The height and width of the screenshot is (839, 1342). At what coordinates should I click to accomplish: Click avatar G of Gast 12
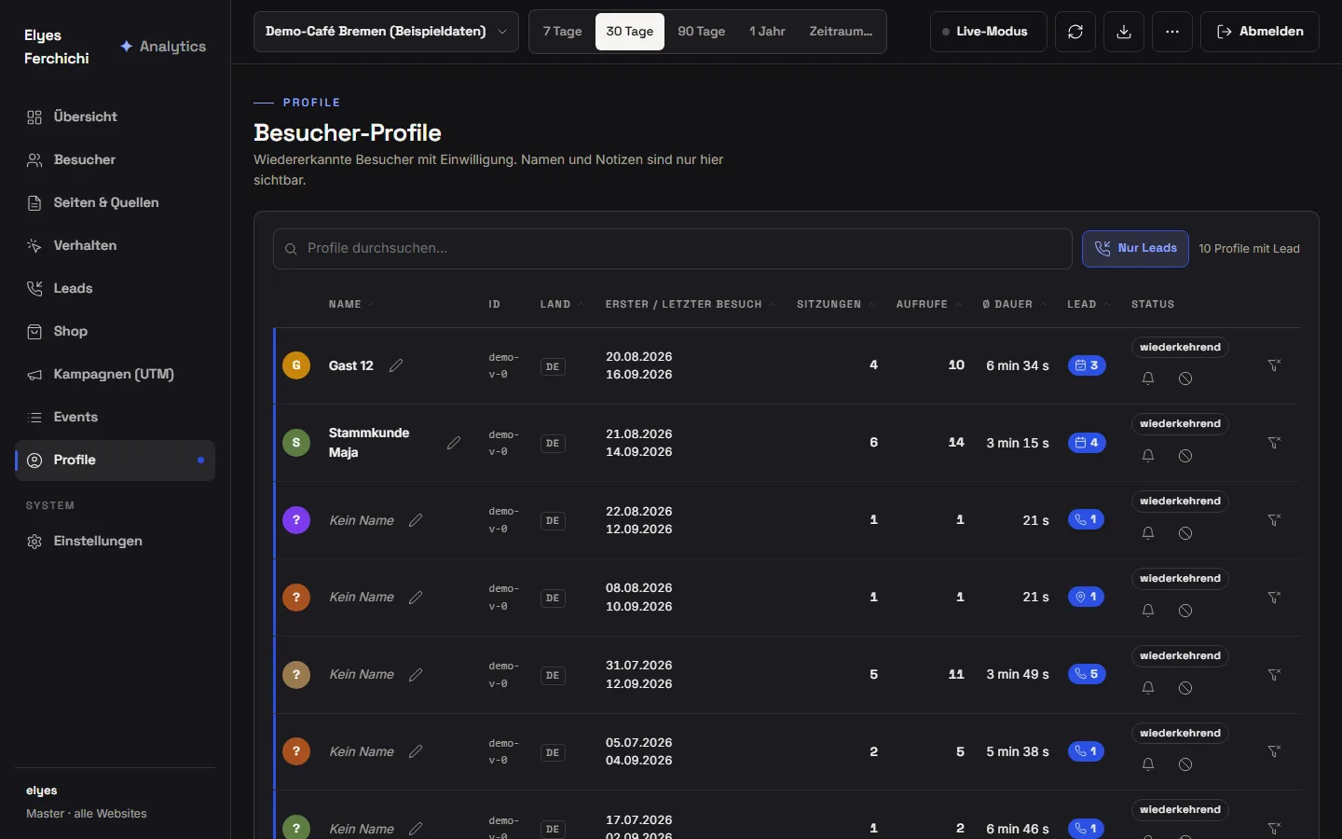[x=296, y=365]
